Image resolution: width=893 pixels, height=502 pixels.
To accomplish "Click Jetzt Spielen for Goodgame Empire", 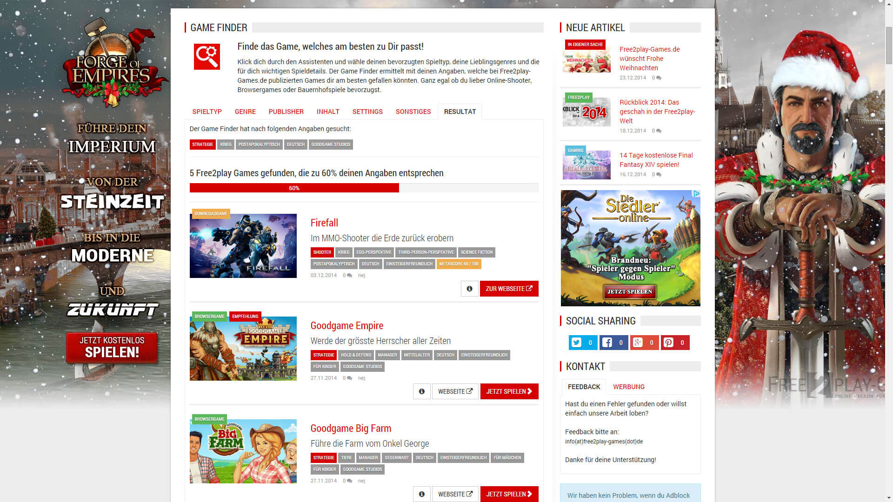I will 509,391.
